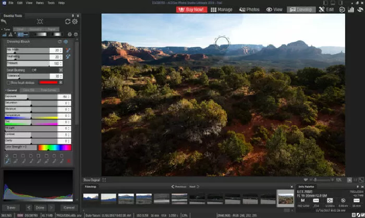Open the Smart Brushing dropdown

61,70
